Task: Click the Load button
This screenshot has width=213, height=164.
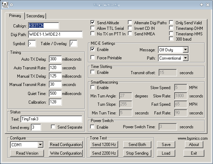Action: pyautogui.click(x=166, y=153)
